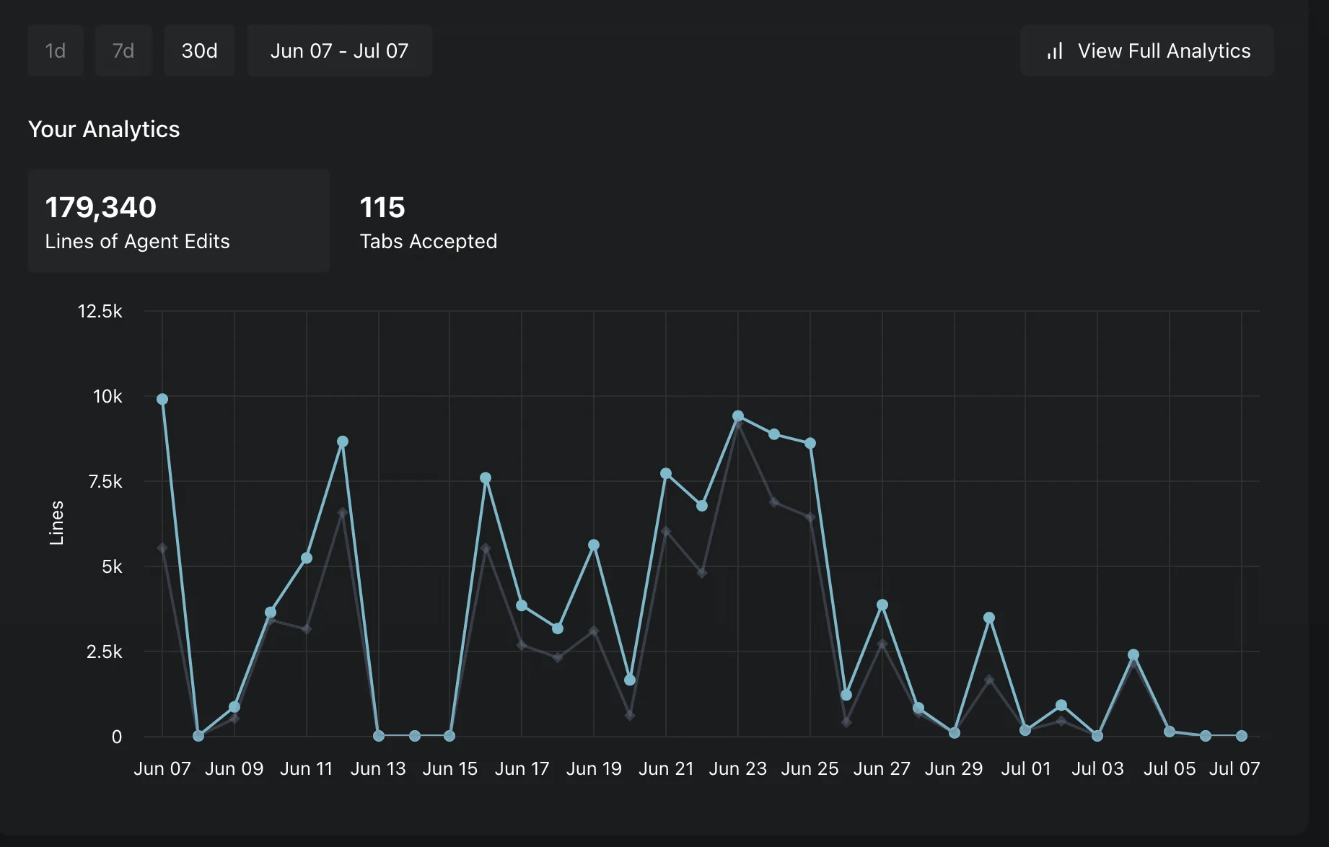The width and height of the screenshot is (1329, 847).
Task: Click the Jun 19 blue data point
Action: point(594,545)
